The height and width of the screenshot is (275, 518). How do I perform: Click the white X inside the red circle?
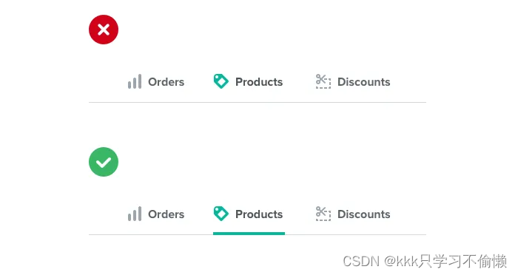click(x=104, y=30)
